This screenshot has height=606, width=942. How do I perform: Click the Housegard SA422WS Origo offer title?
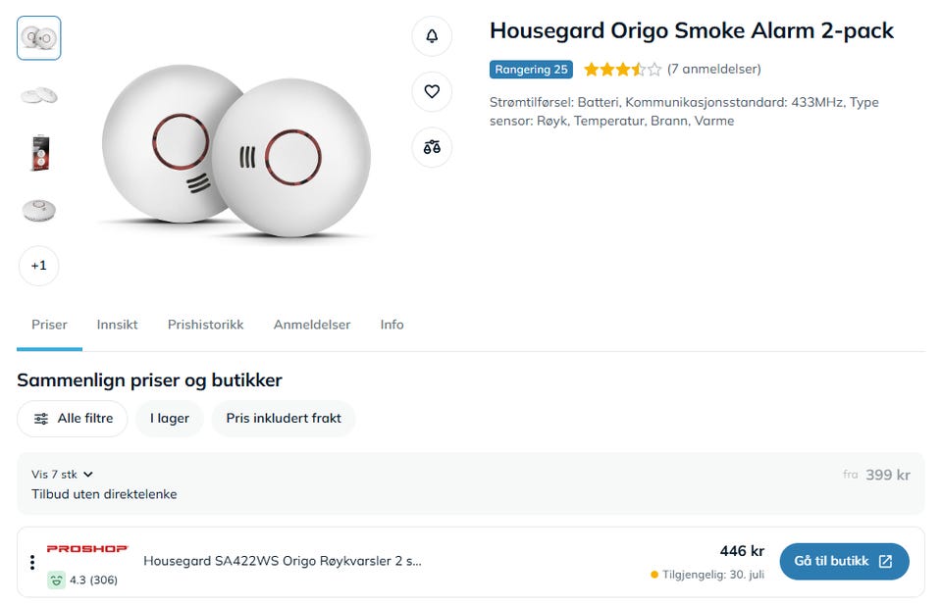[283, 561]
